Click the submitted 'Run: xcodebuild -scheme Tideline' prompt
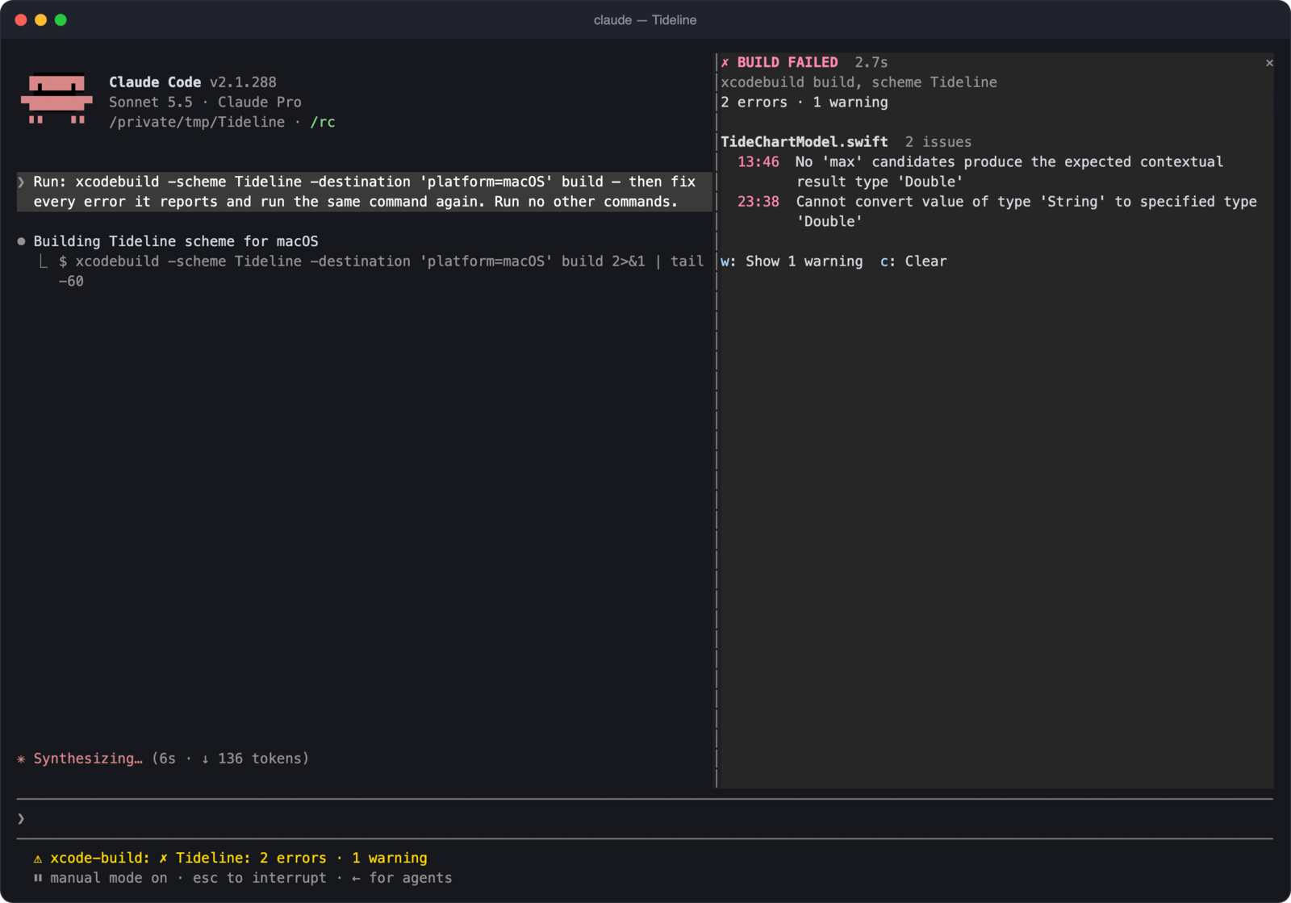Image resolution: width=1291 pixels, height=903 pixels. pos(365,192)
